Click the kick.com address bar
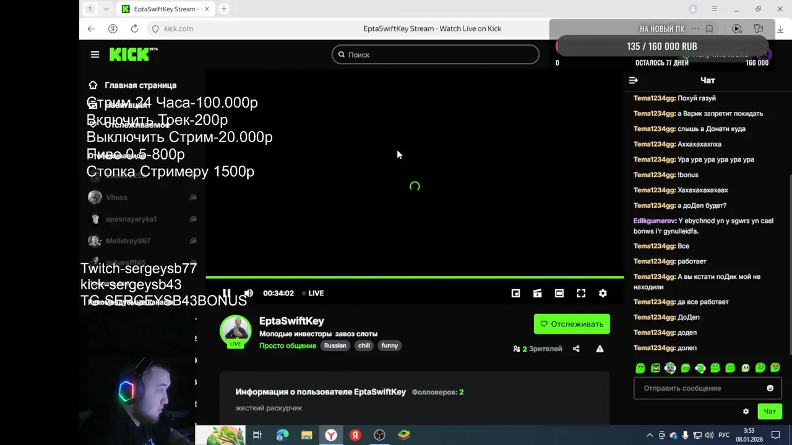Screen dimensions: 792x445 178,28
